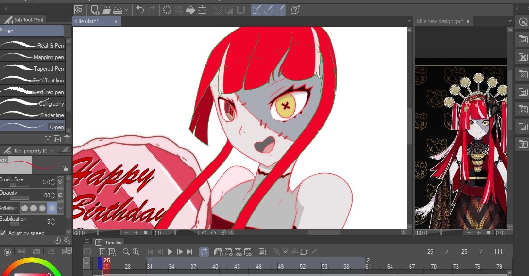This screenshot has height=276, width=529.
Task: Reset tool settings to initial values
Action: [x=57, y=240]
